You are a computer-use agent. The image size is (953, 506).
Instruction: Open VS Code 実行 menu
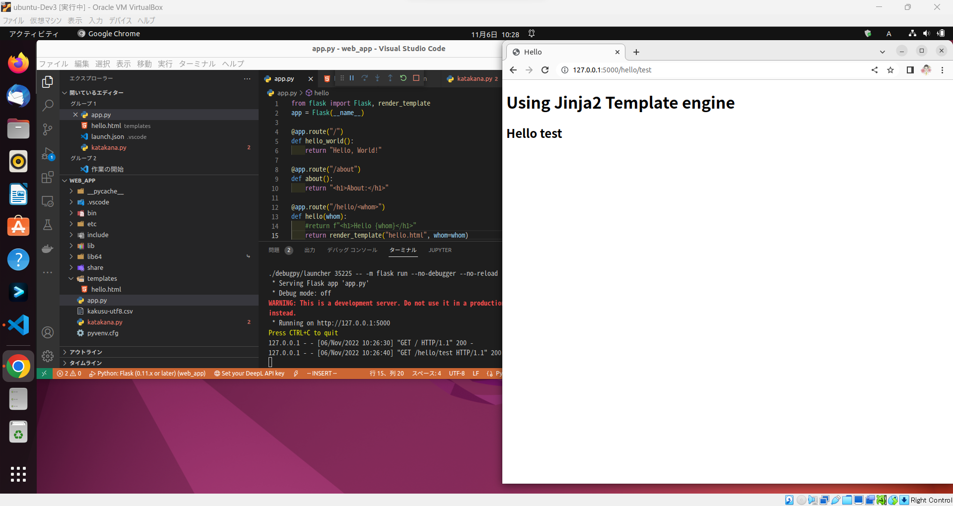click(165, 63)
